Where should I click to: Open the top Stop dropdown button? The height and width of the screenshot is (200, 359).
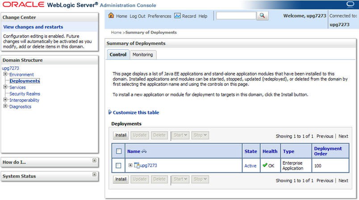200,135
